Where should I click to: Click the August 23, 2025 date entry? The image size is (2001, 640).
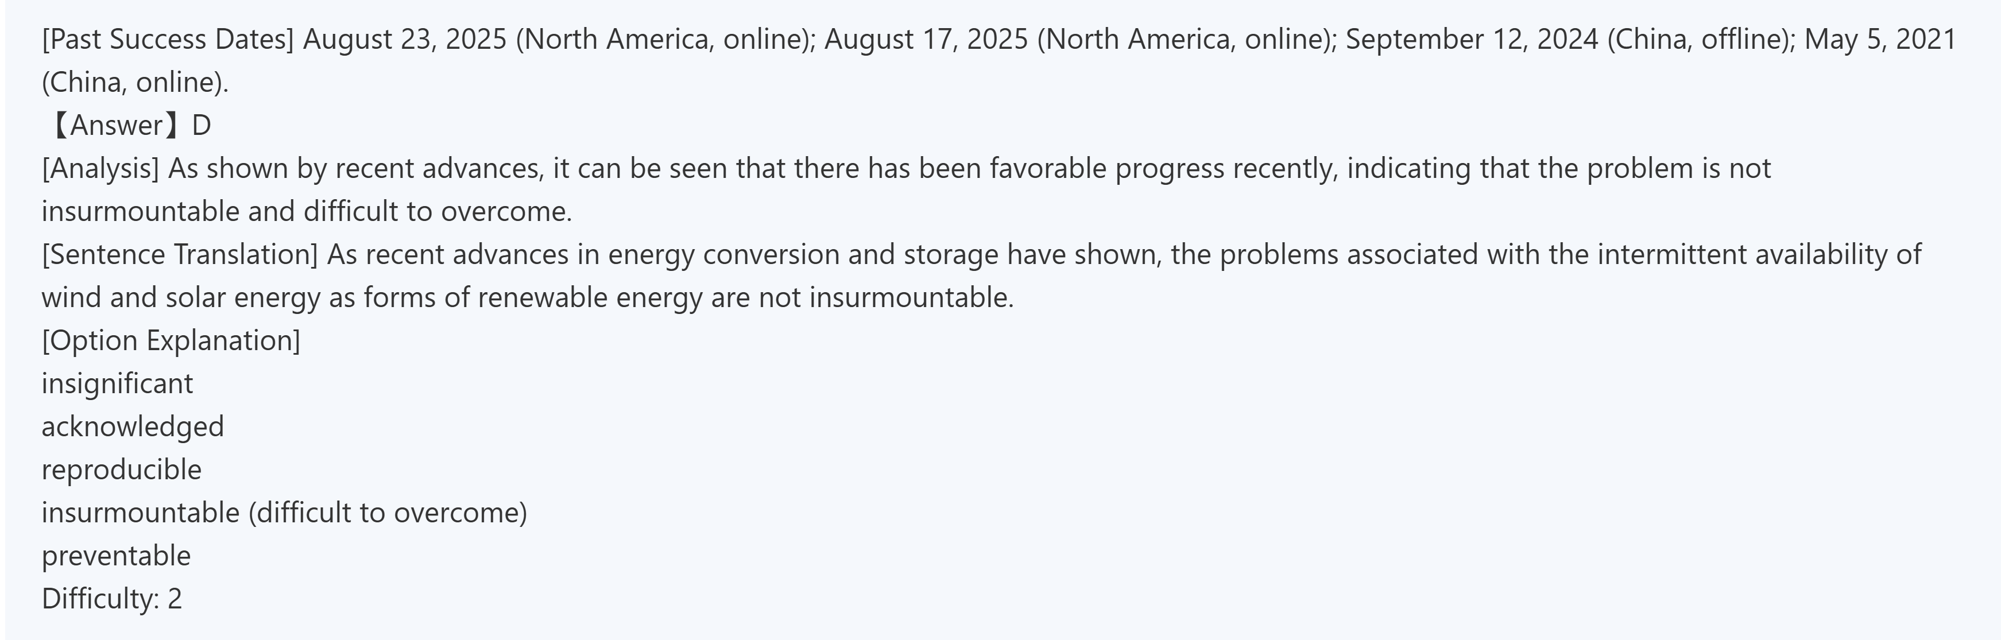pyautogui.click(x=405, y=39)
